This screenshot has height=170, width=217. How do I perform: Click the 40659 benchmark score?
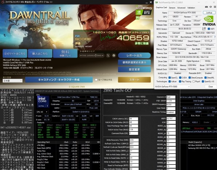click(x=133, y=38)
